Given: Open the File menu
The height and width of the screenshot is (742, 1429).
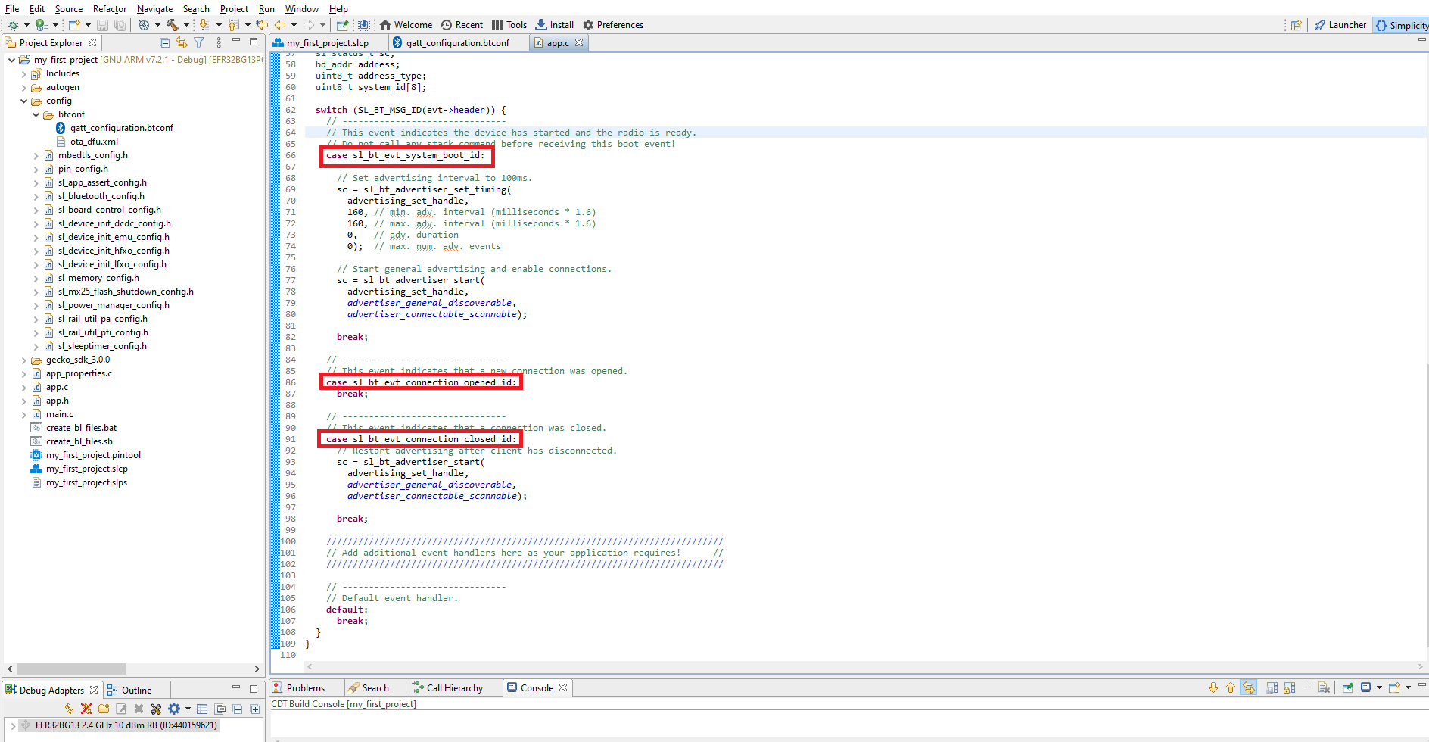Looking at the screenshot, I should click(x=12, y=9).
